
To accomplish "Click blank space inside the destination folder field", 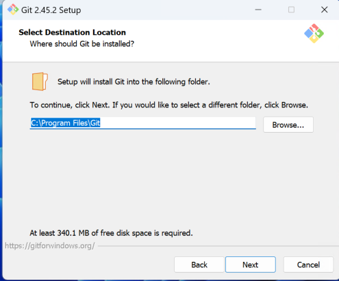I will tap(178, 123).
